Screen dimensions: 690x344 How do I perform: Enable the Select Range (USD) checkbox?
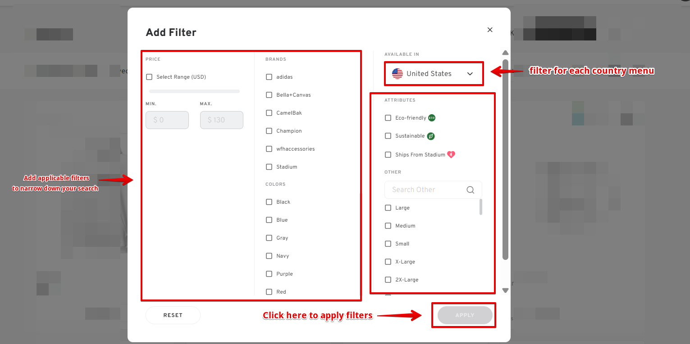coord(149,77)
